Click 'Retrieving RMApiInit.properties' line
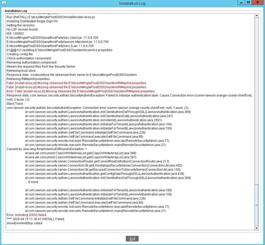The height and width of the screenshot is (245, 265). click(28, 79)
